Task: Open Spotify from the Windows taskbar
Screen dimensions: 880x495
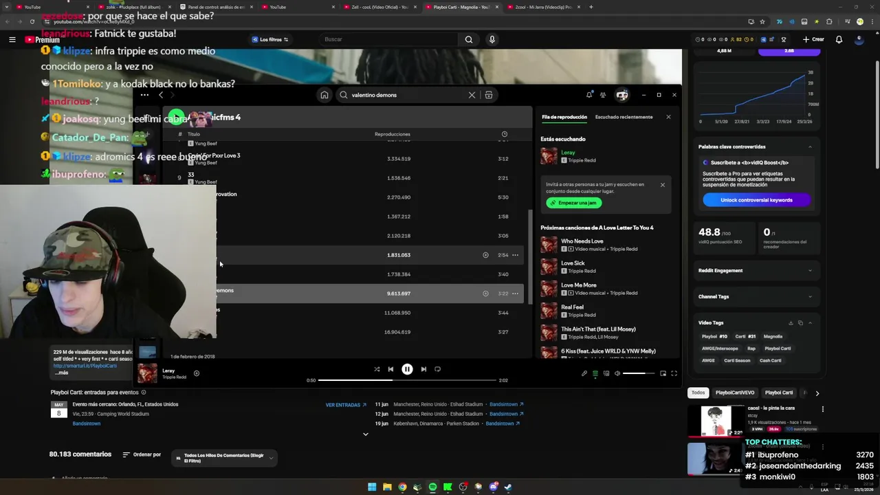Action: [x=432, y=487]
